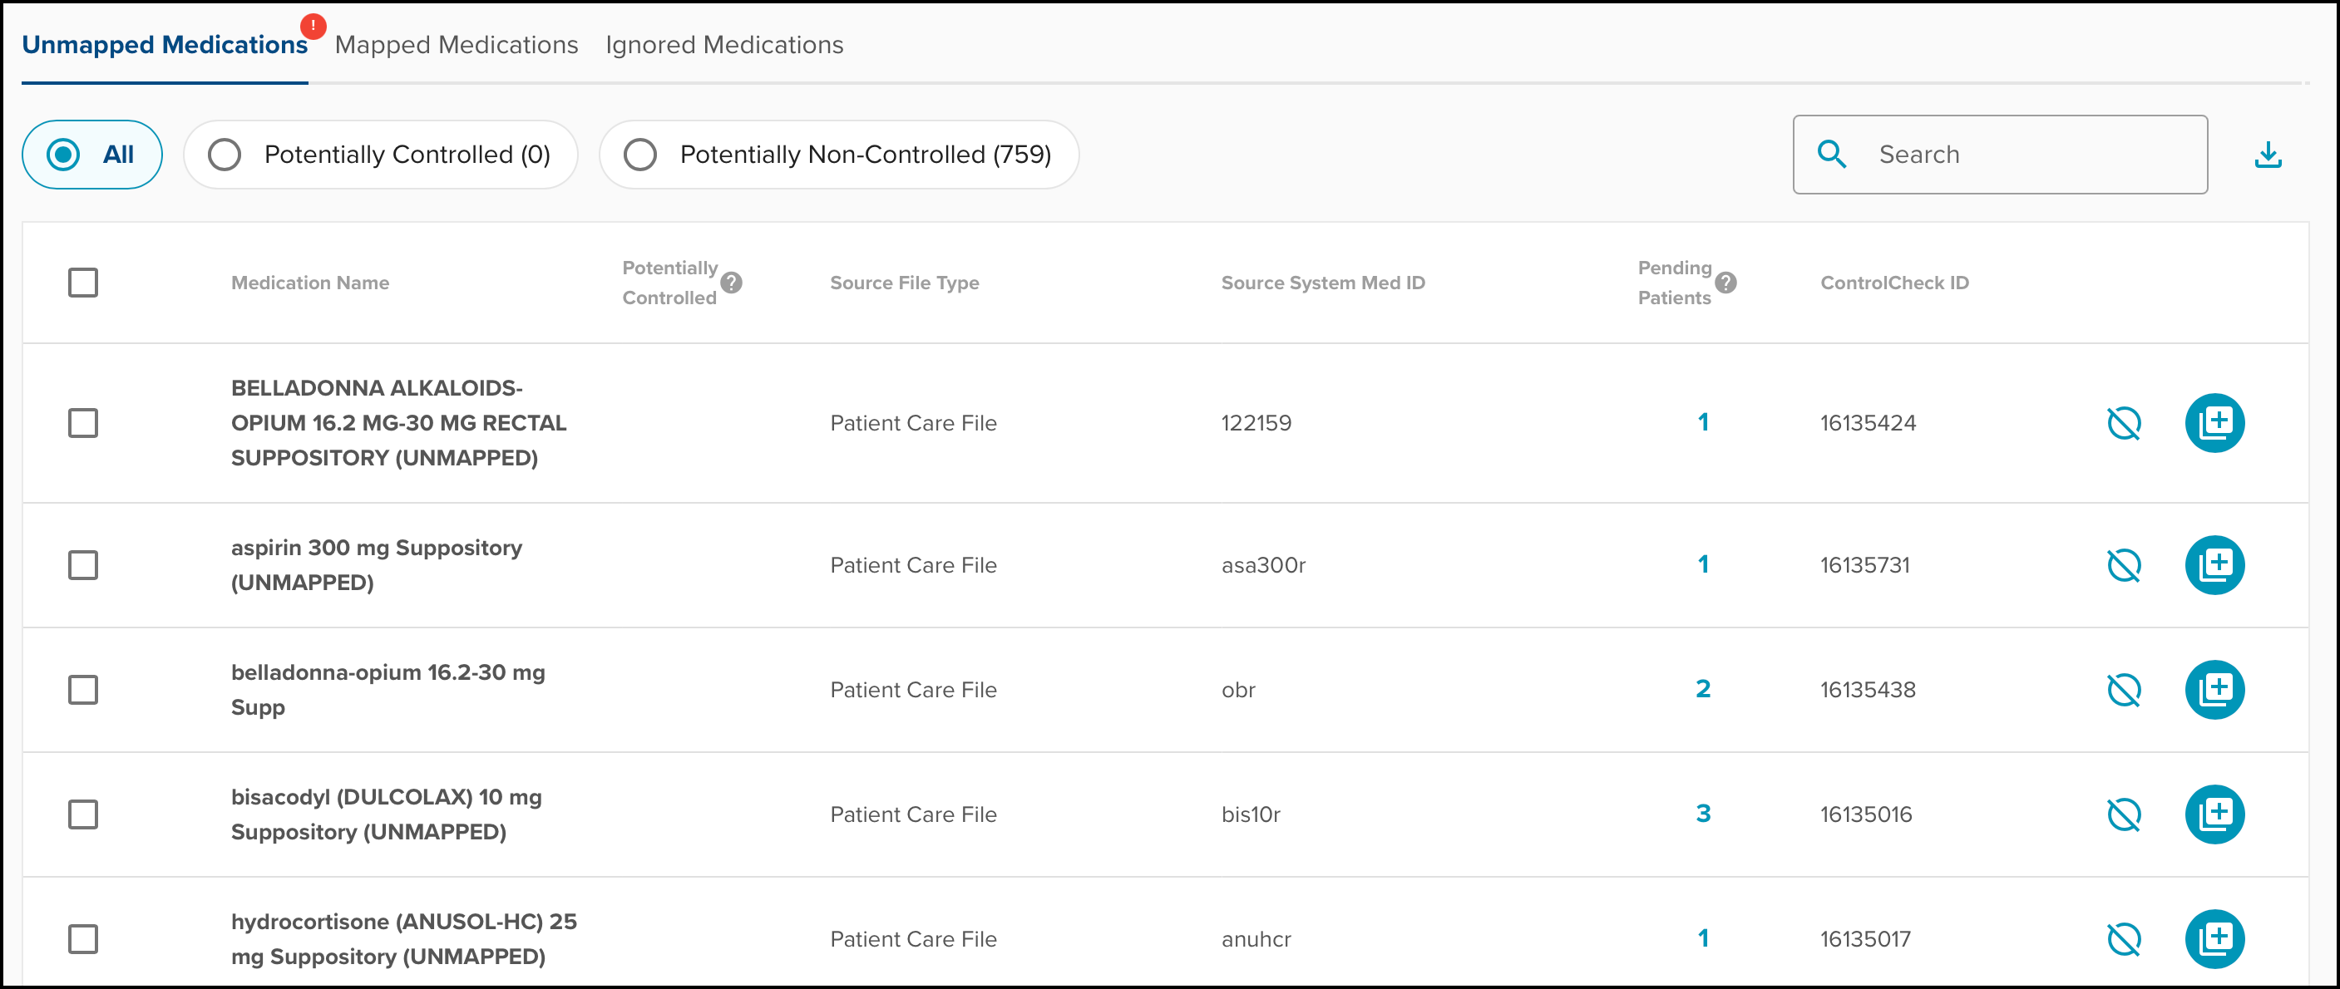
Task: Click into the Search field
Action: pos(2026,155)
